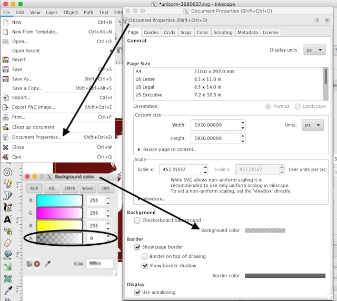
Task: Select the Text tool
Action: [x=8, y=219]
